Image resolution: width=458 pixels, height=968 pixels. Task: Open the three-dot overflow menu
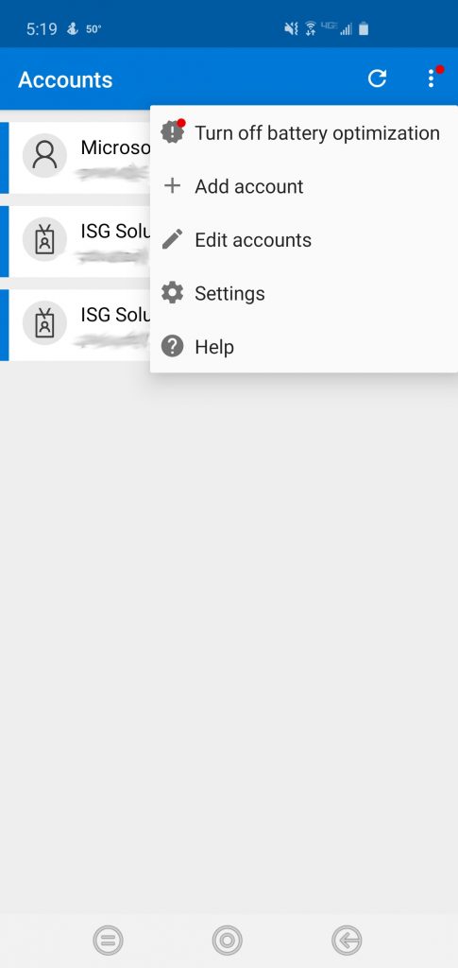pyautogui.click(x=432, y=78)
